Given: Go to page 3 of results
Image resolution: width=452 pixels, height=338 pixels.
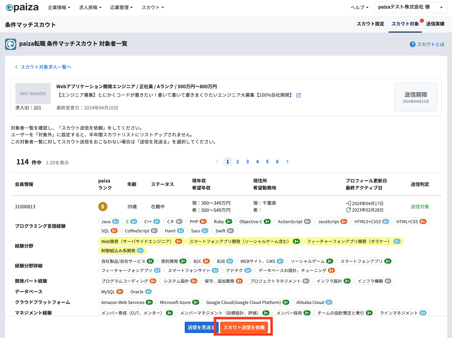Looking at the screenshot, I should tap(247, 162).
